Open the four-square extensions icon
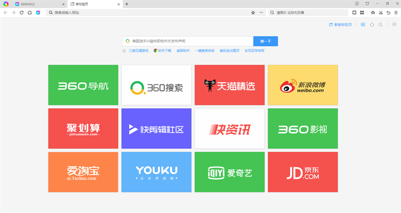Screen dimensions: 401x213 pyautogui.click(x=361, y=13)
